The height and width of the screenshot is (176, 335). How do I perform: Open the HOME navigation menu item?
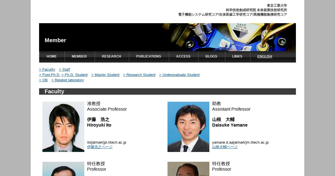[x=52, y=56]
